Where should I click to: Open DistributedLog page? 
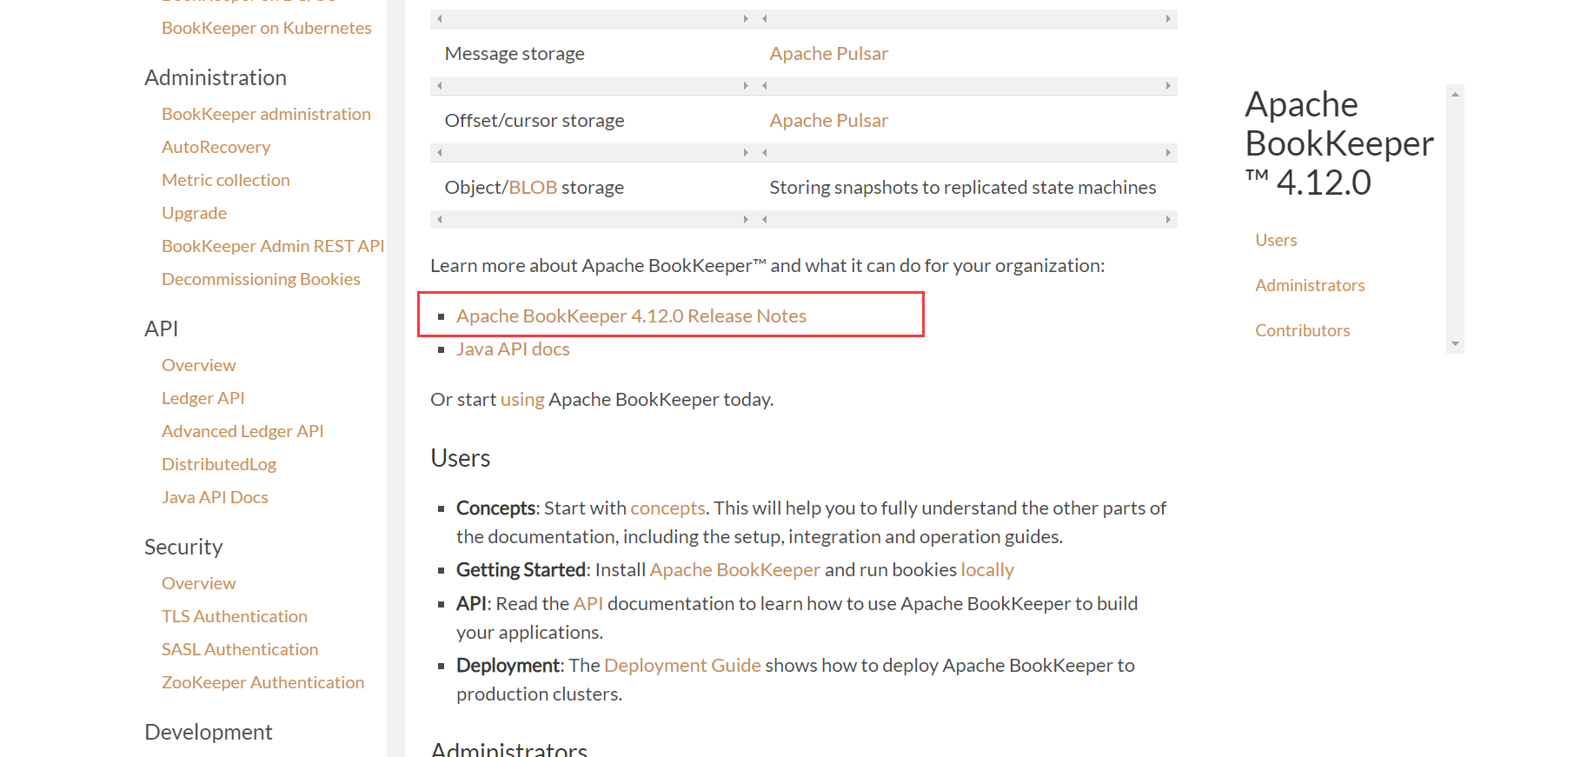coord(219,464)
